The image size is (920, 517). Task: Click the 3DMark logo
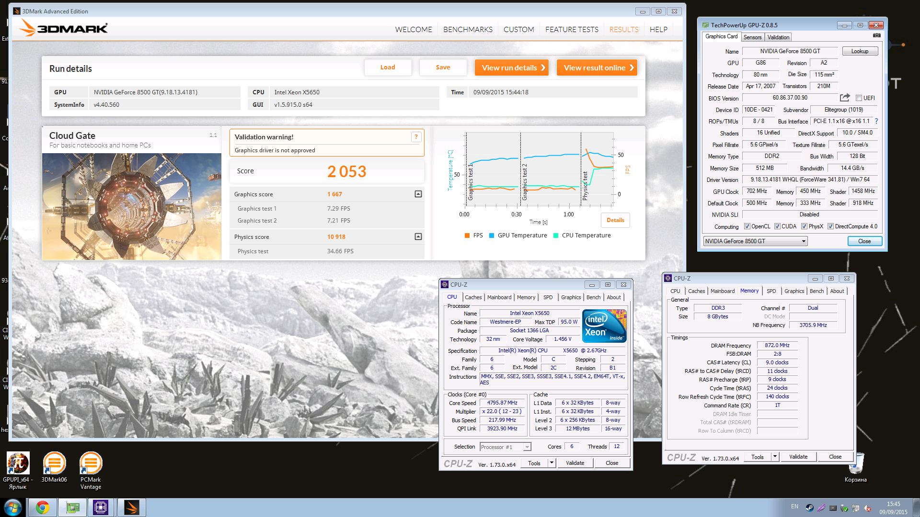[x=63, y=28]
